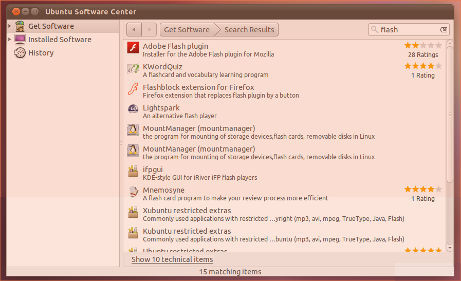Close the Ubuntu Software Center window
The width and height of the screenshot is (461, 281).
[16, 11]
